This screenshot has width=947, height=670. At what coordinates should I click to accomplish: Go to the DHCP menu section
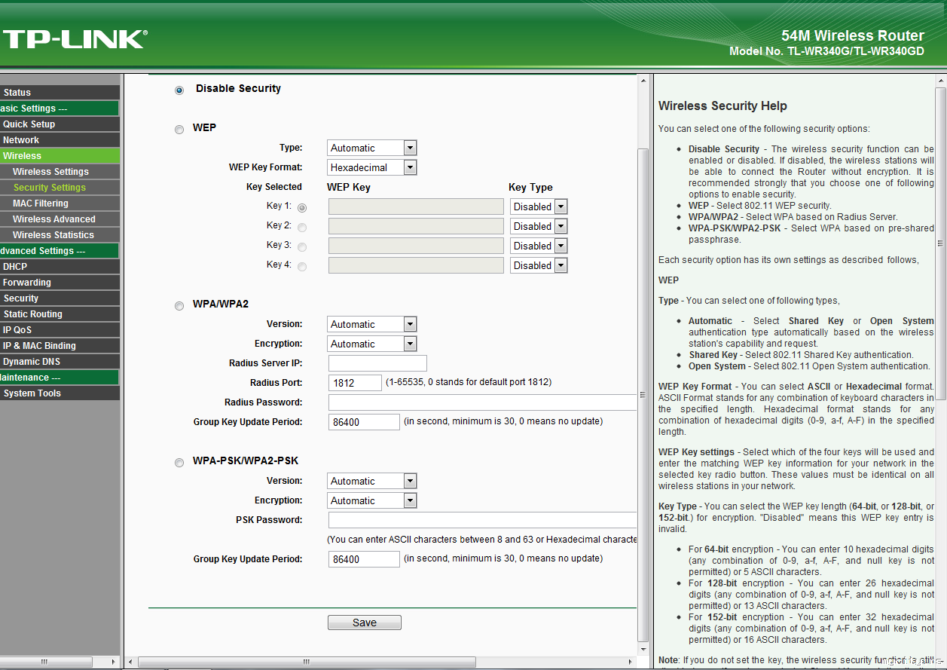[x=15, y=267]
